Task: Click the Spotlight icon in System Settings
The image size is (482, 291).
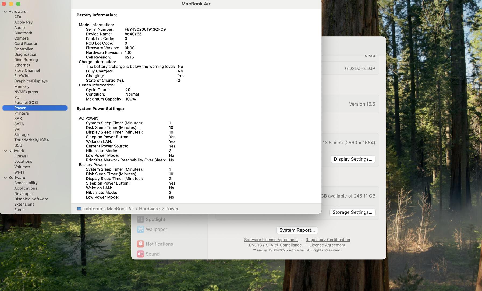Action: click(140, 219)
